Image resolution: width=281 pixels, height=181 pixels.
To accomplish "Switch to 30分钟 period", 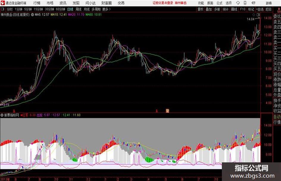I will pyautogui.click(x=49, y=9).
